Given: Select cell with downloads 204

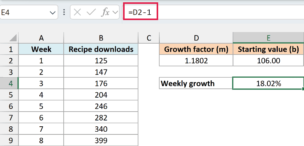Looking at the screenshot, I should pyautogui.click(x=101, y=95).
